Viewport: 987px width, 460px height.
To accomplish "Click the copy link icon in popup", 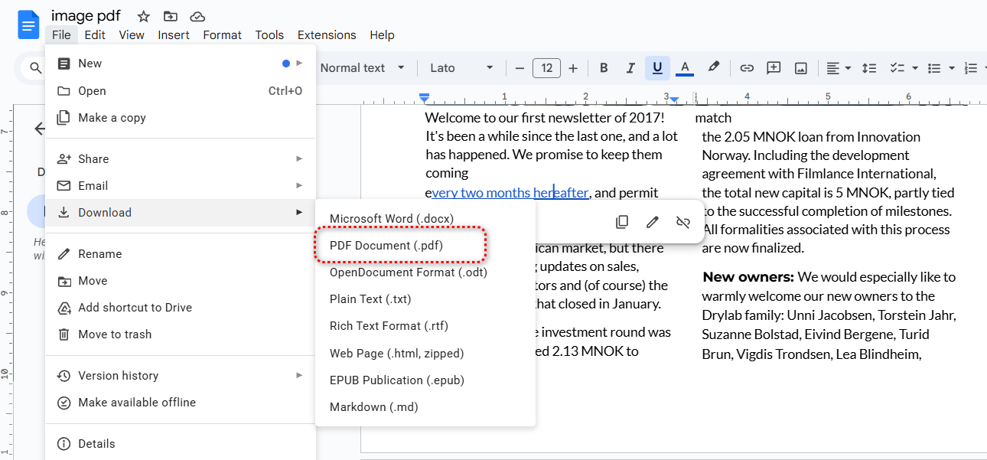I will click(x=622, y=222).
